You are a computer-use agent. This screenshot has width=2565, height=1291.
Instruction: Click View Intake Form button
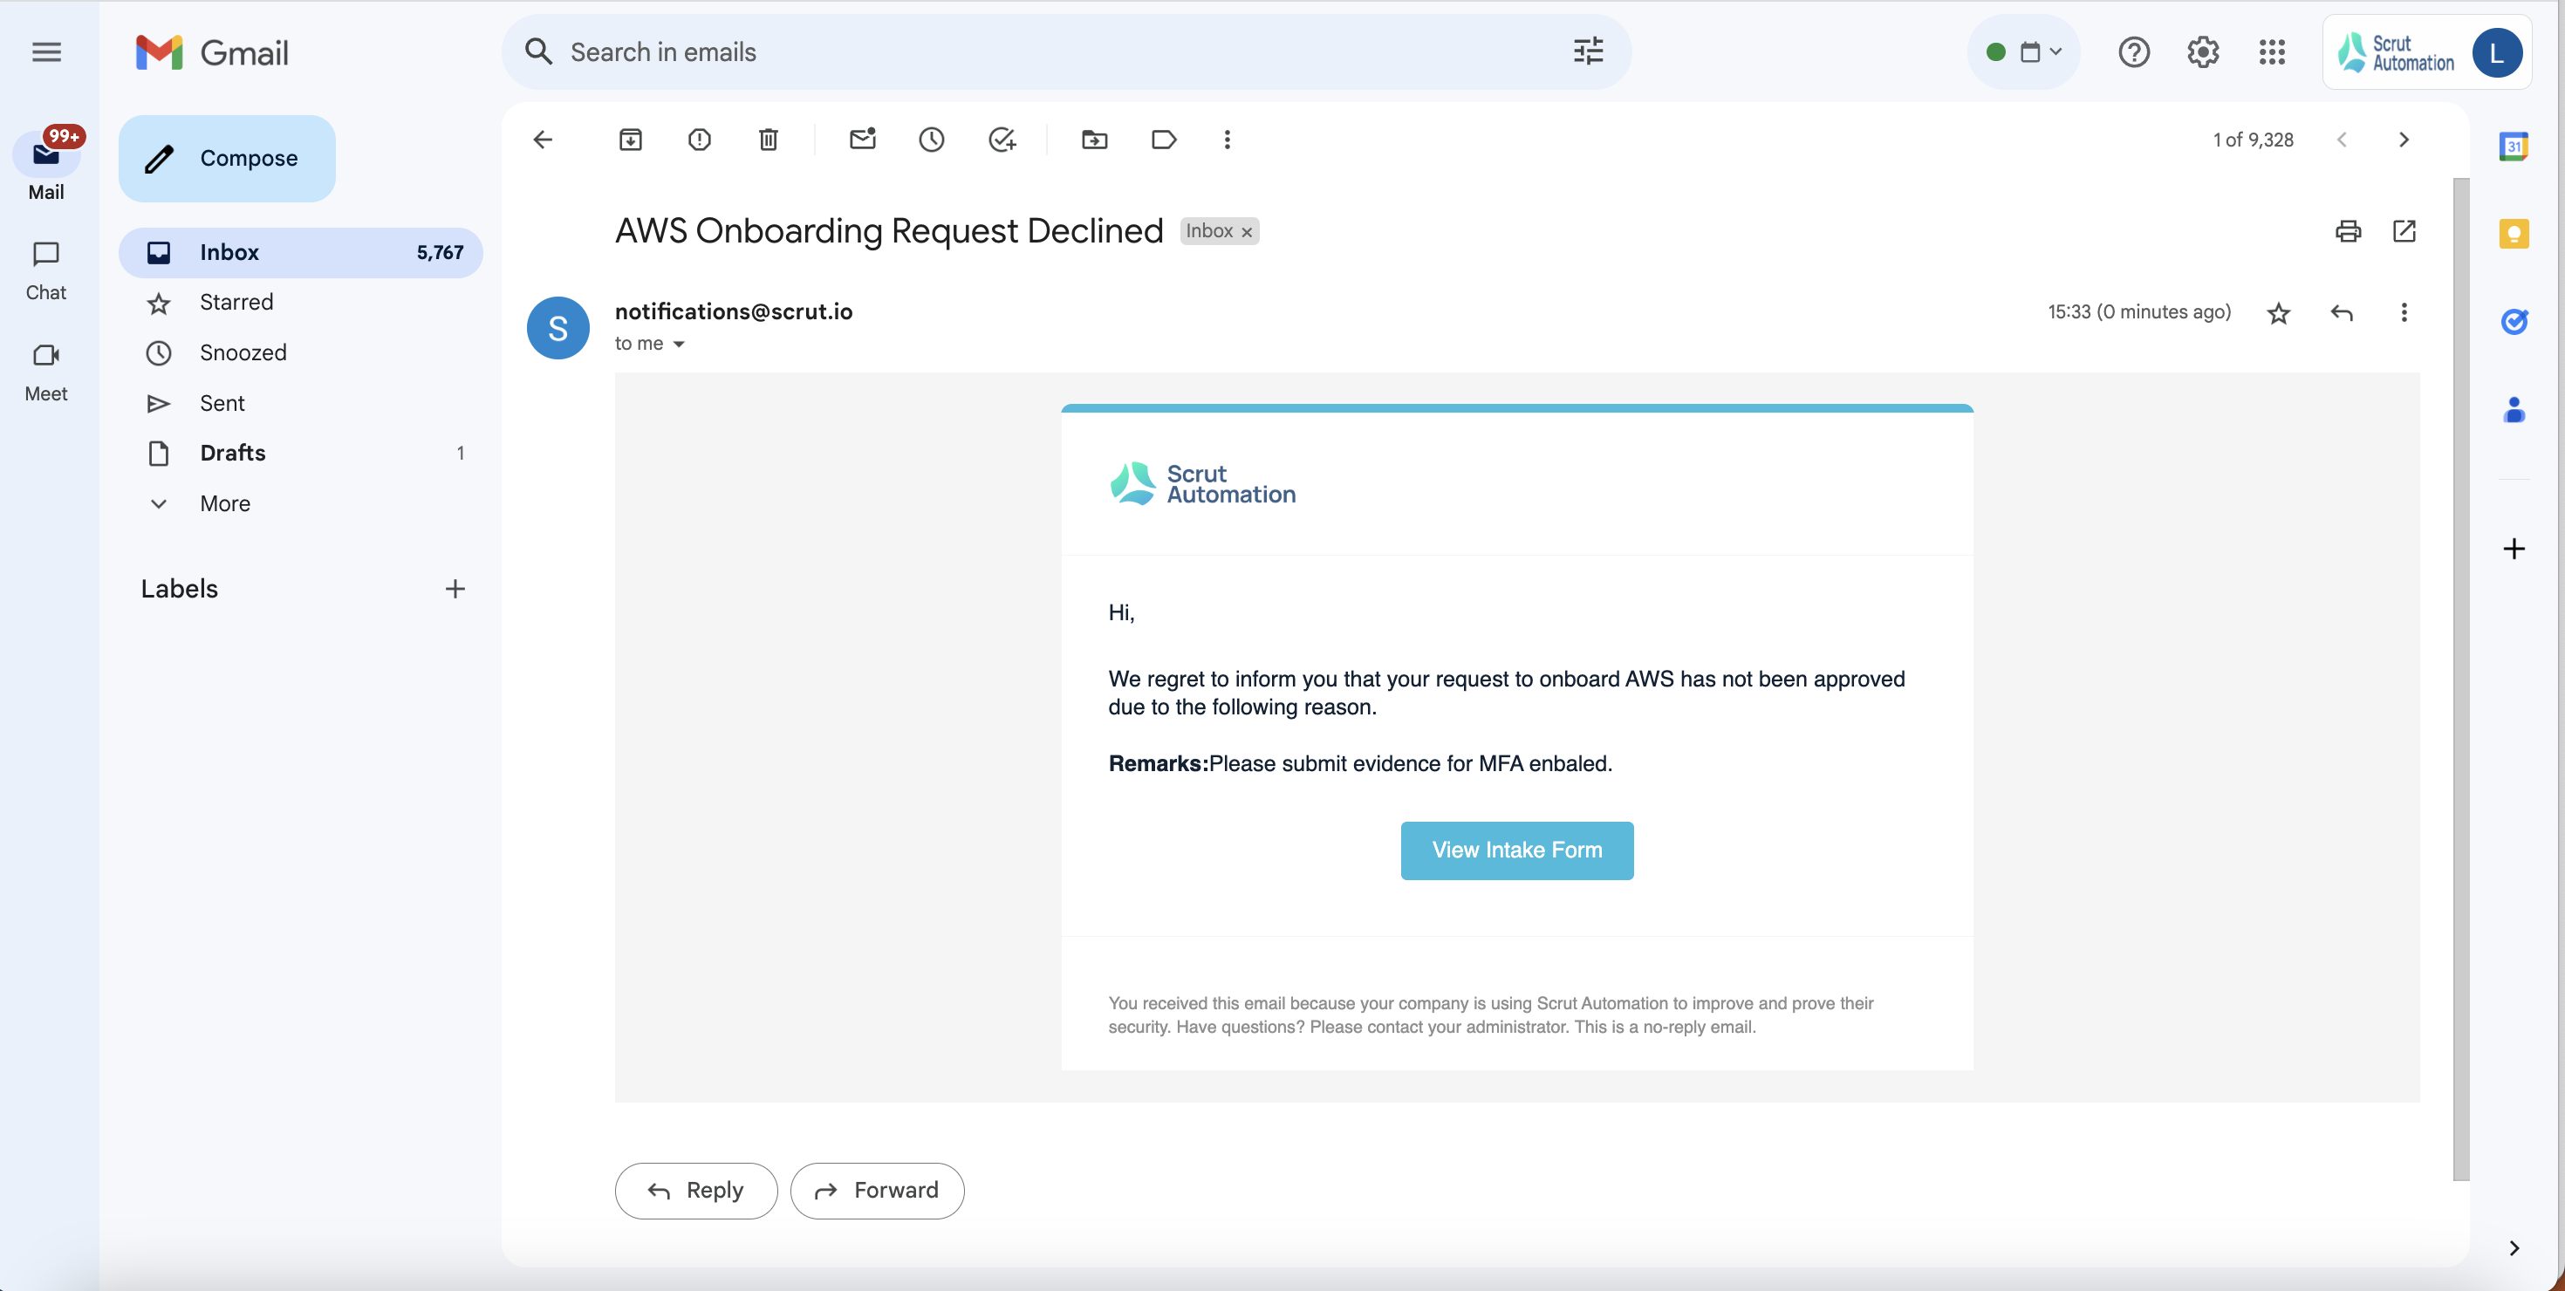pyautogui.click(x=1516, y=850)
